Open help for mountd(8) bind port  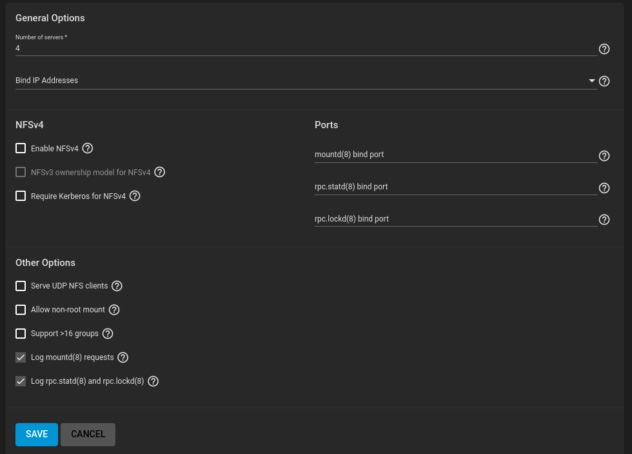click(604, 156)
